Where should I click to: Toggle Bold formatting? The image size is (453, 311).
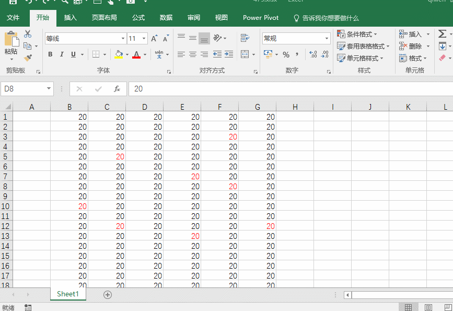[50, 54]
